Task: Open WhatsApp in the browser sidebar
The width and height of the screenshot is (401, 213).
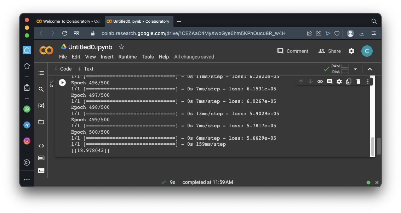Action: pos(27,109)
